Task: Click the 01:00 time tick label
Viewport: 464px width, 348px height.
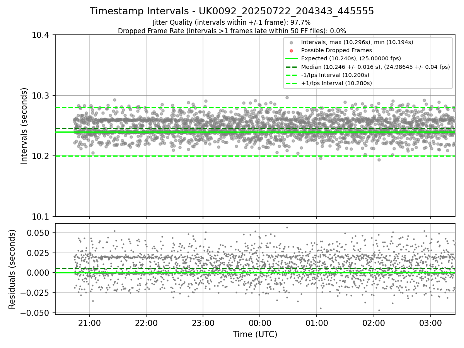Action: click(317, 323)
